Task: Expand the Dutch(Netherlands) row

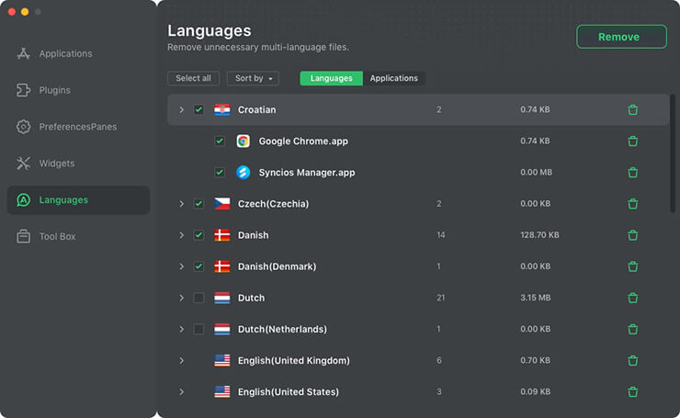Action: point(181,329)
